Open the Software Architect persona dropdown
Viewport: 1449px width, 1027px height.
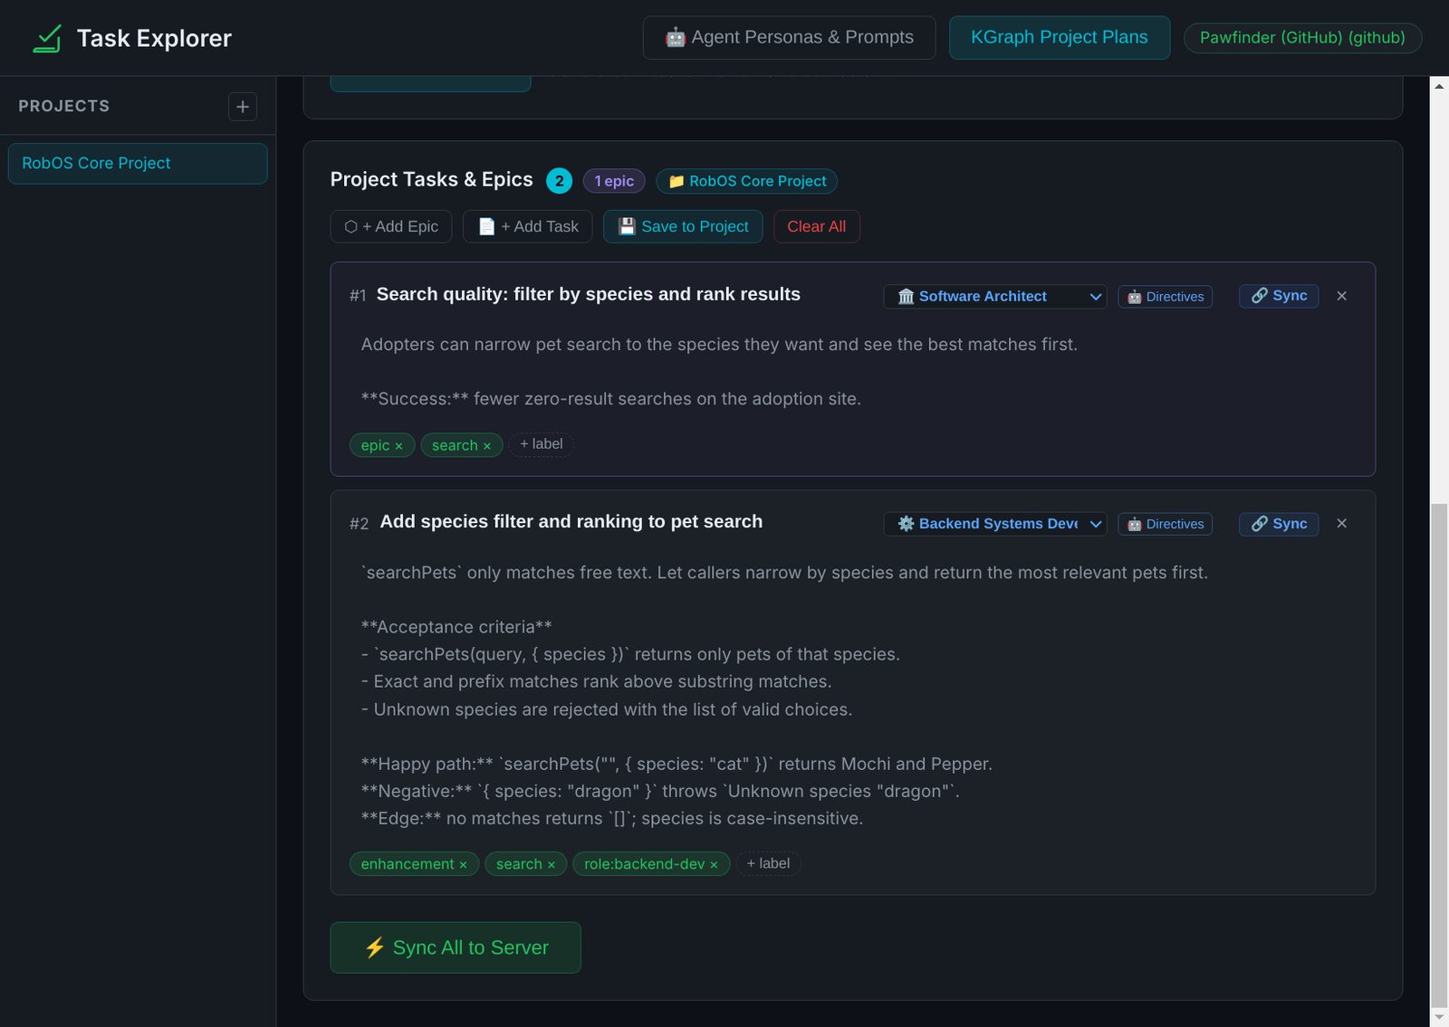[995, 297]
